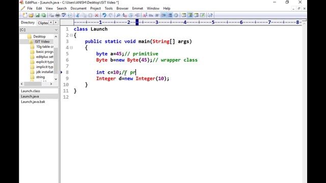
Task: Toggle the first window-panel toolbar button
Action: (x=184, y=15)
